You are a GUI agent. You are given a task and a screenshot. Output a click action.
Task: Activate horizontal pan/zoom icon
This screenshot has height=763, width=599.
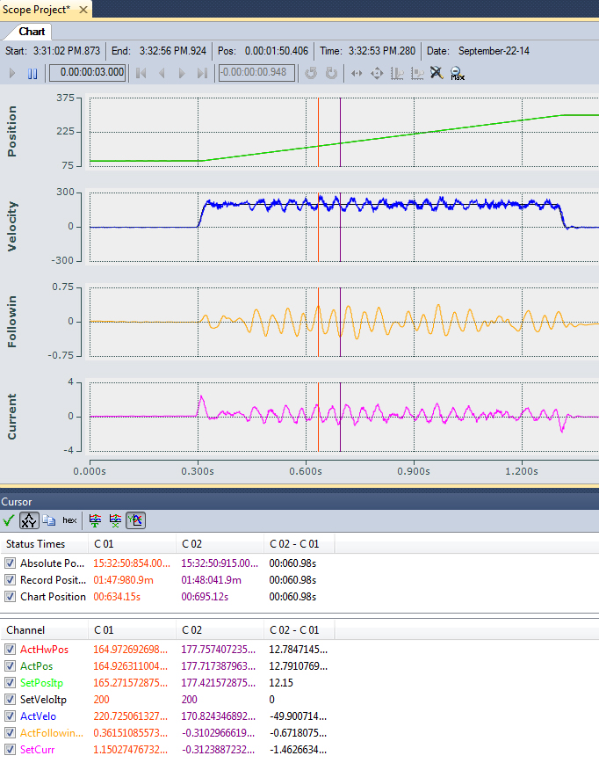point(357,74)
